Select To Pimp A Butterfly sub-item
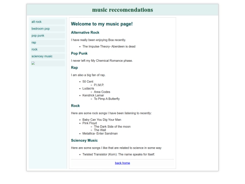The image size is (245, 184). pyautogui.click(x=107, y=99)
